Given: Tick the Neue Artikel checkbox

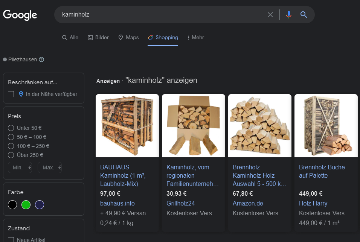Looking at the screenshot, I should pyautogui.click(x=11, y=240).
